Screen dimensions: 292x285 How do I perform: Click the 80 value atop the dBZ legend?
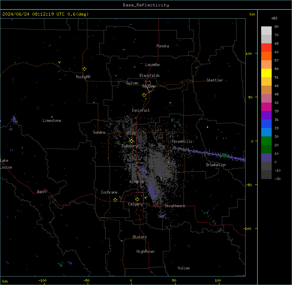pyautogui.click(x=276, y=27)
